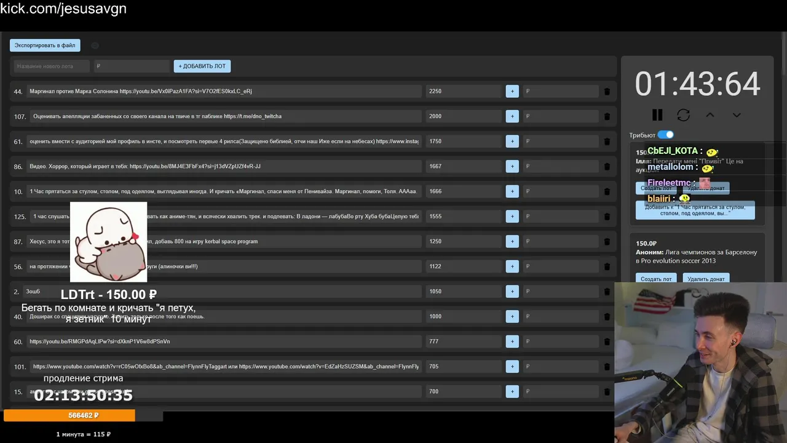Focus the Название нового лота field
This screenshot has height=443, width=787.
click(x=52, y=66)
